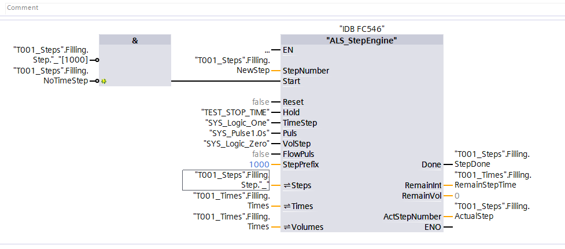The image size is (565, 249).
Task: Click negation circle on NoTimeStep input
Action: [97, 81]
